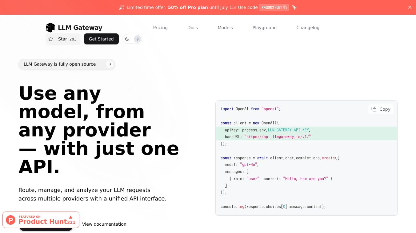Screen dimensions: 416x233
Task: Star the project via the Star button
Action: pyautogui.click(x=63, y=39)
